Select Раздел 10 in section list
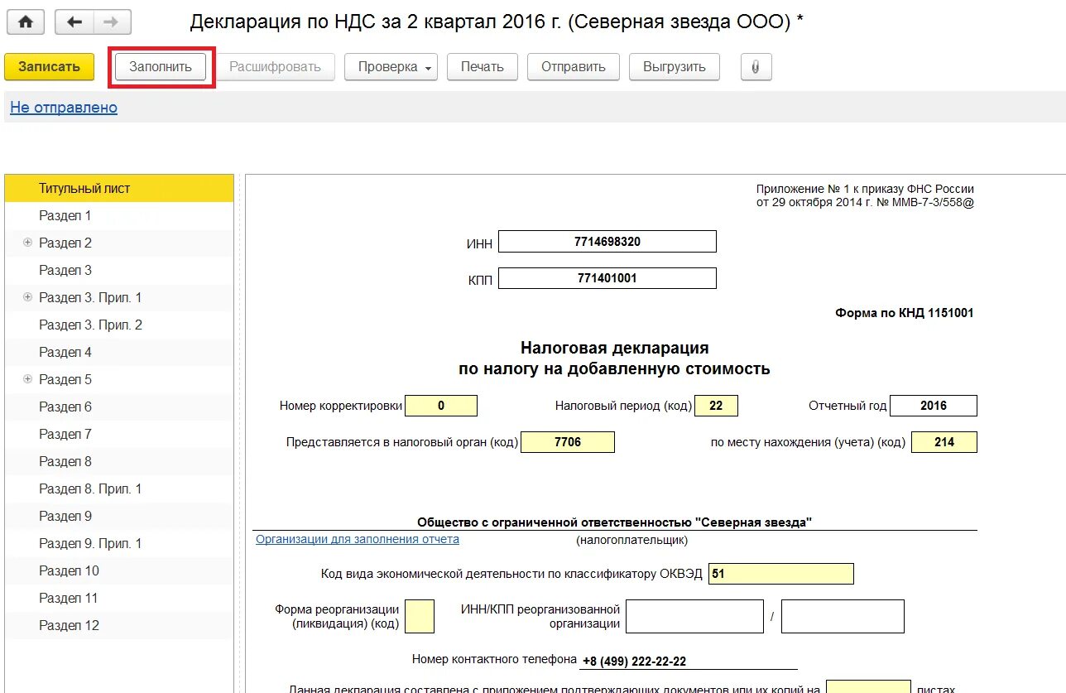 (119, 570)
